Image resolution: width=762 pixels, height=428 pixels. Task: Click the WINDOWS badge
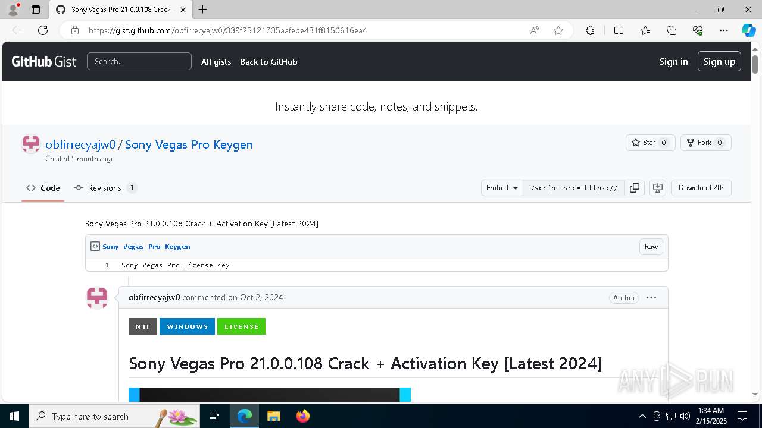pos(187,326)
